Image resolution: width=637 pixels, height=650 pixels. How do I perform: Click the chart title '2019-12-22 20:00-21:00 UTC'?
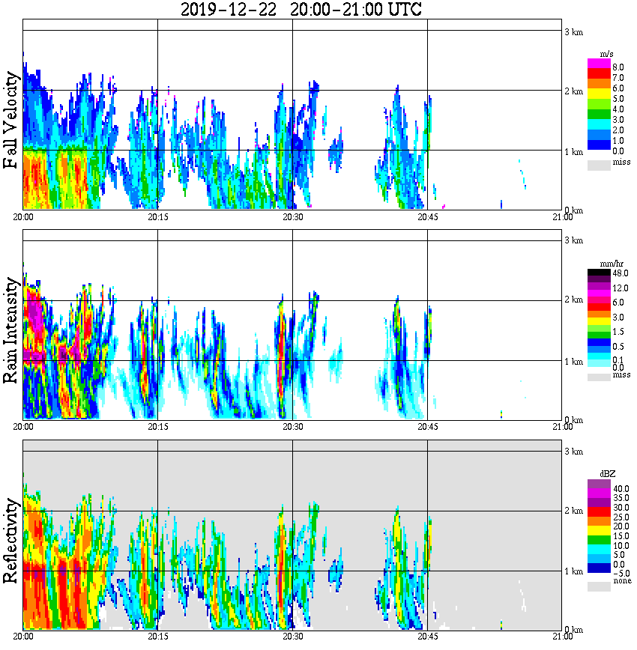pos(301,9)
